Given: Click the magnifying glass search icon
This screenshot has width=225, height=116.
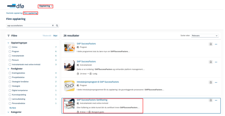Looking at the screenshot, I should click(x=57, y=25).
